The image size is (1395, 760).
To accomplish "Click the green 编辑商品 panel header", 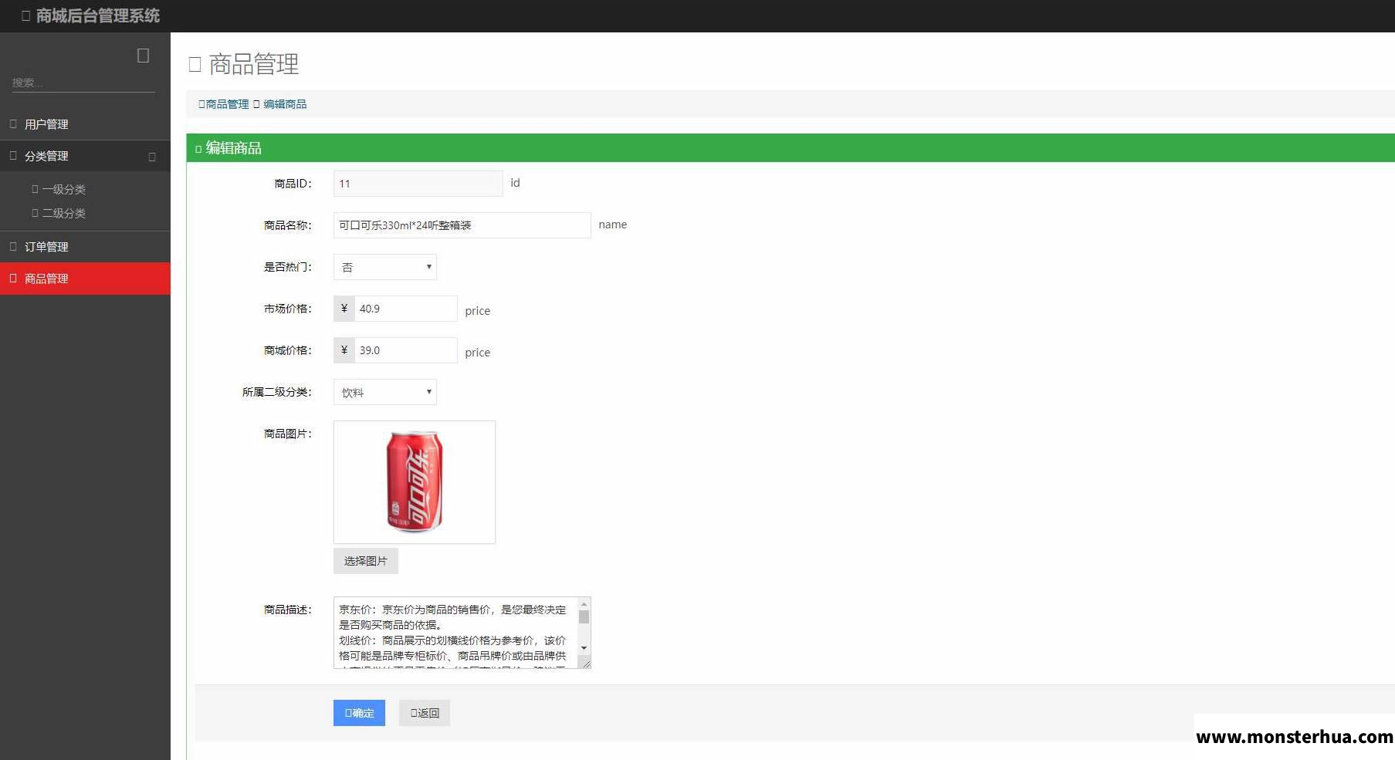I will (x=791, y=148).
